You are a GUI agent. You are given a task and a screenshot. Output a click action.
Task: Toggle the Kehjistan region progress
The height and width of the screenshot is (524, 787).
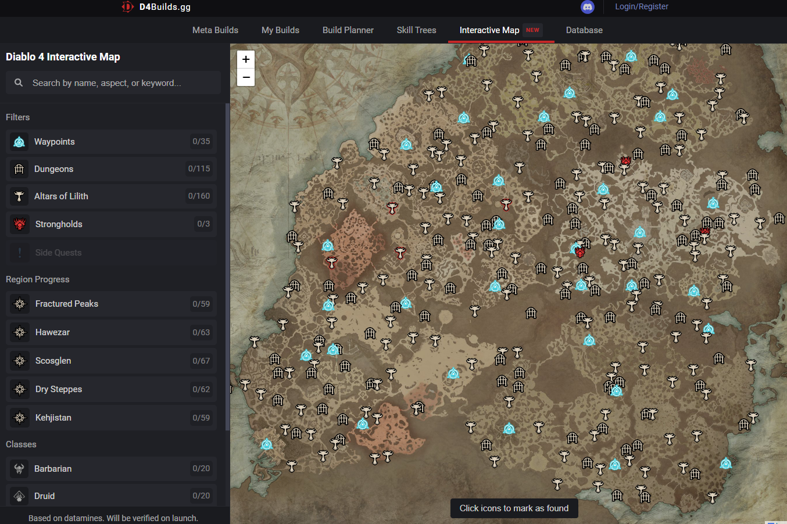(x=111, y=418)
